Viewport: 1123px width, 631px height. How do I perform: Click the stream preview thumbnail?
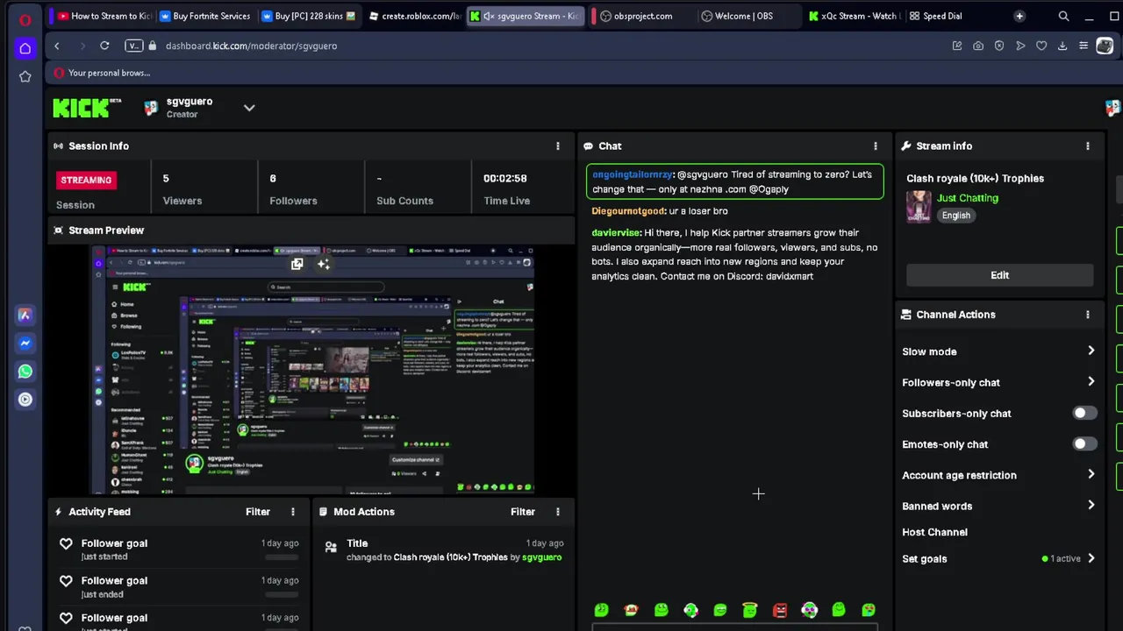[x=312, y=371]
